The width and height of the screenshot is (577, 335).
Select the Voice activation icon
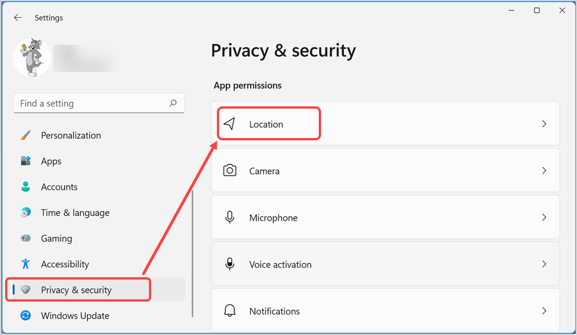pyautogui.click(x=230, y=264)
